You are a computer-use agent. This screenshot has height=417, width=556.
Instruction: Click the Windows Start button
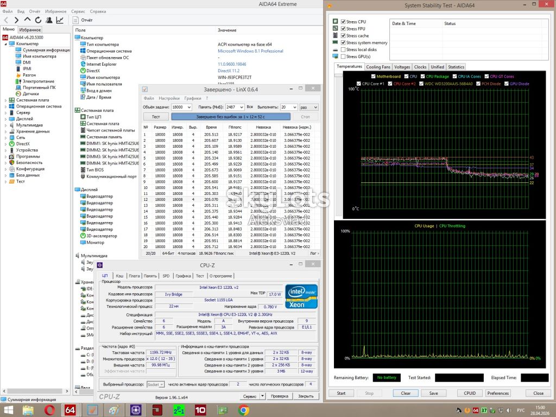8,410
